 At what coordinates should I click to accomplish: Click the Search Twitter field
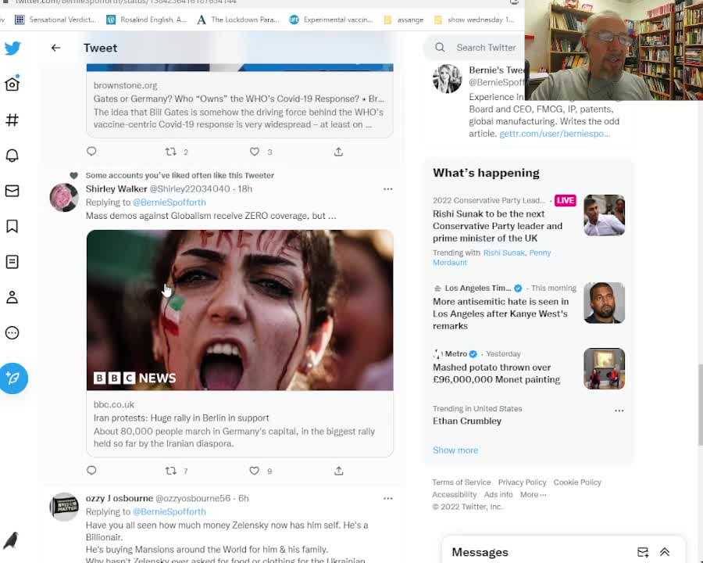(x=486, y=48)
